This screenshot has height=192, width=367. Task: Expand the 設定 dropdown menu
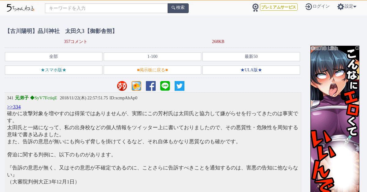pyautogui.click(x=350, y=6)
